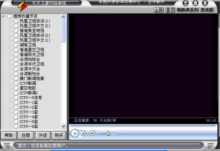Check the 香港美亚电视 checkbox

tap(16, 31)
